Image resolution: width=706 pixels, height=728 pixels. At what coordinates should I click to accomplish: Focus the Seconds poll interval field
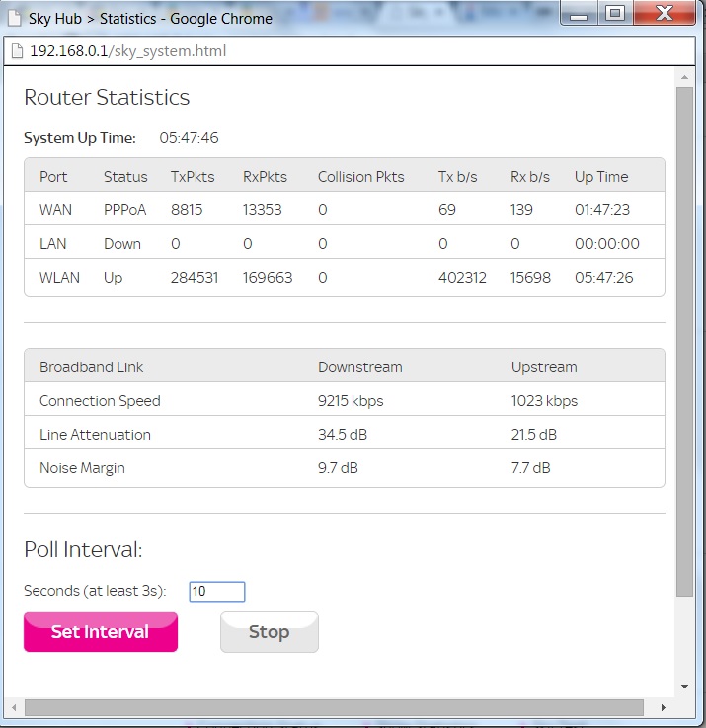pos(216,591)
